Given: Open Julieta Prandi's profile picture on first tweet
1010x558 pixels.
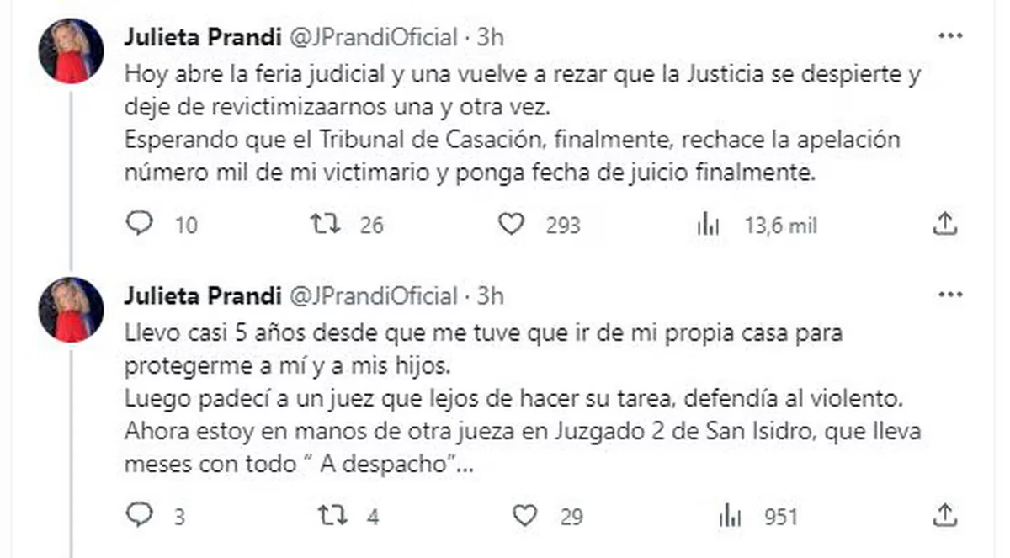Looking at the screenshot, I should 71,50.
